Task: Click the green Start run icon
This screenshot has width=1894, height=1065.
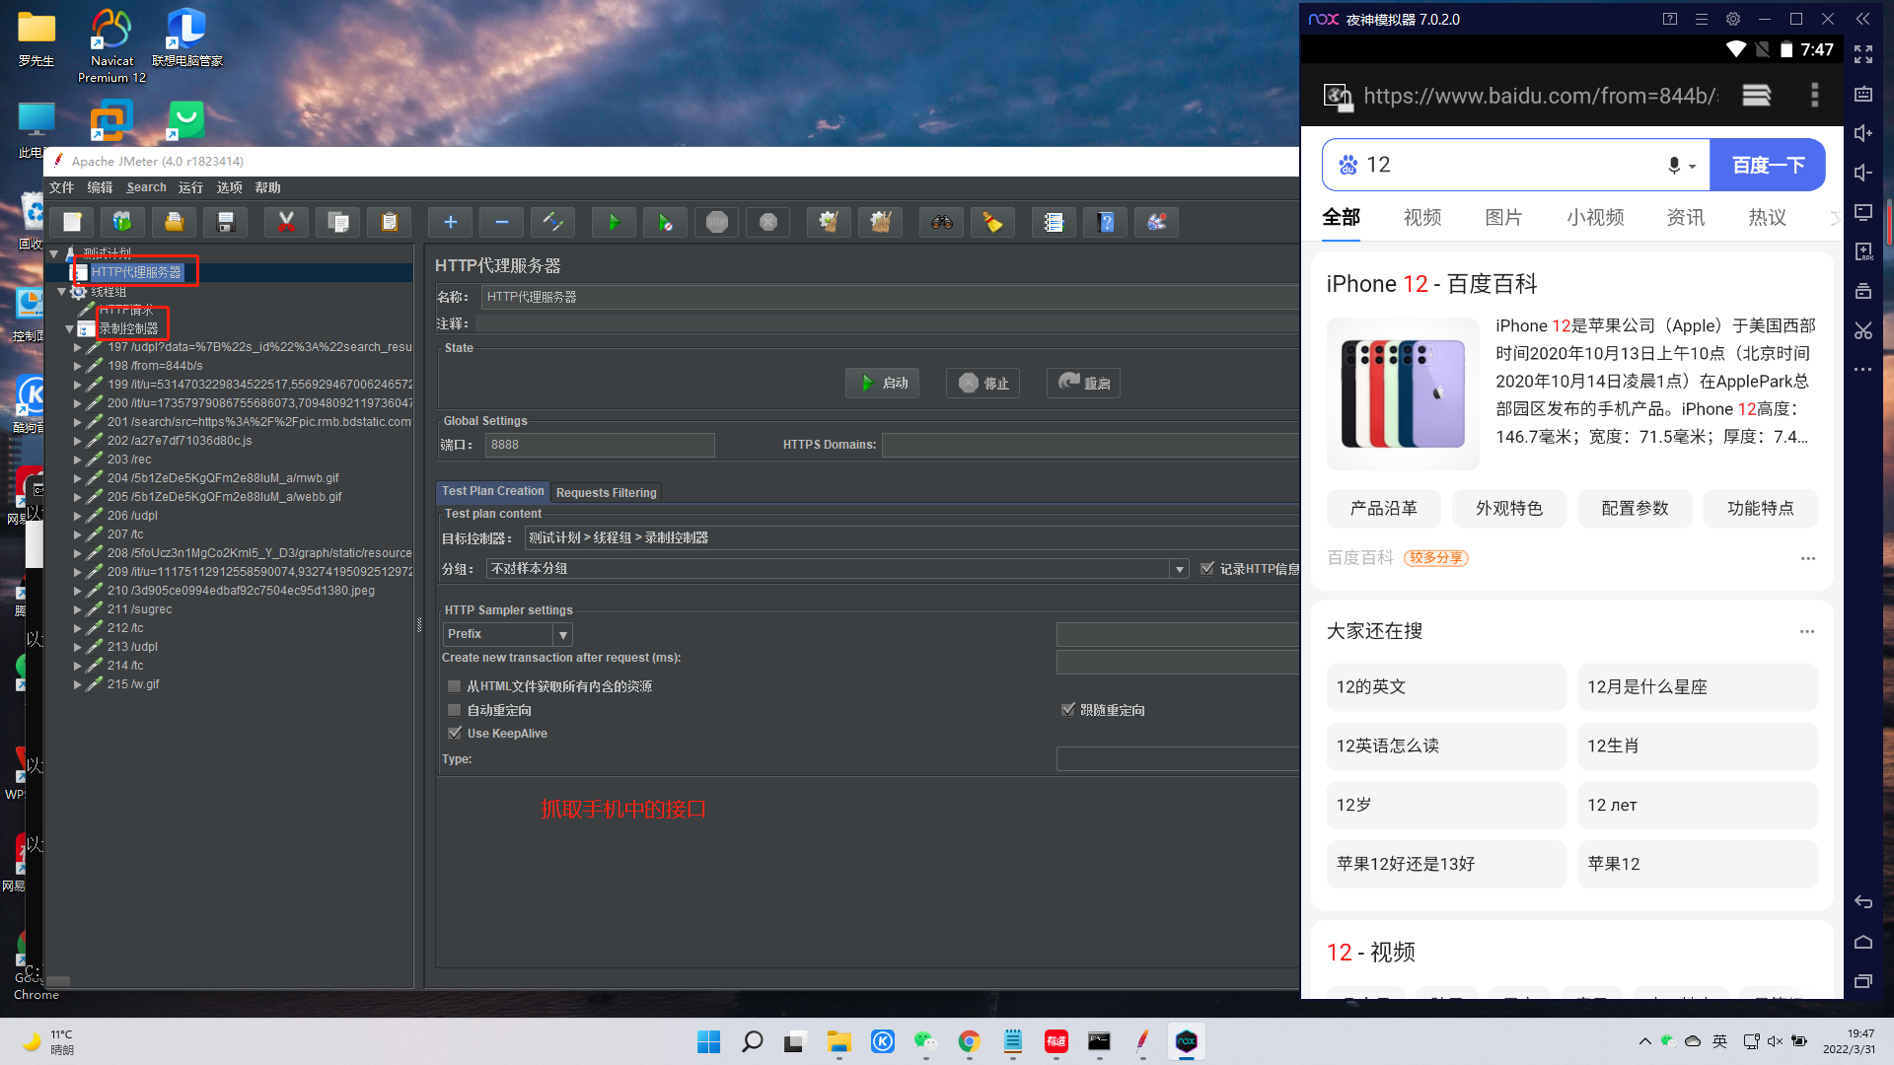Action: click(614, 223)
